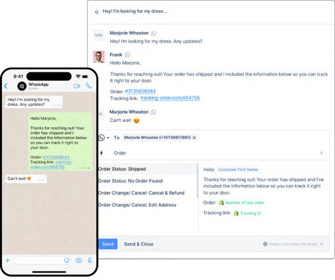Open the tracking link in the phone chat bubble
This screenshot has height=280, width=335.
pos(51,164)
